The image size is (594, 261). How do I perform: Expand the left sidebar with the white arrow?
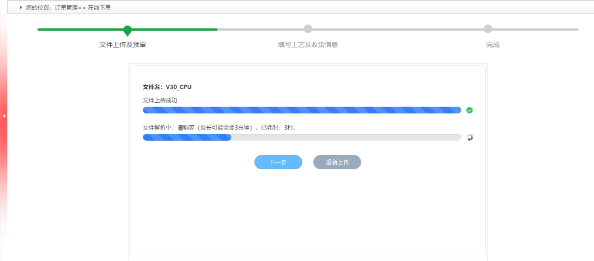[x=4, y=116]
